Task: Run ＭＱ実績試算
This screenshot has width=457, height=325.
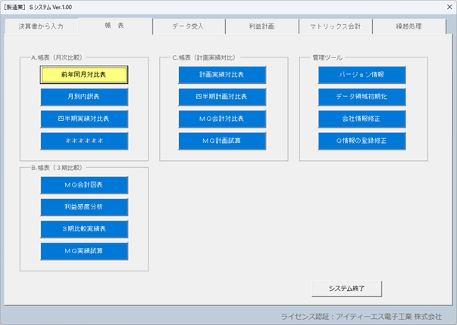Action: [x=84, y=251]
